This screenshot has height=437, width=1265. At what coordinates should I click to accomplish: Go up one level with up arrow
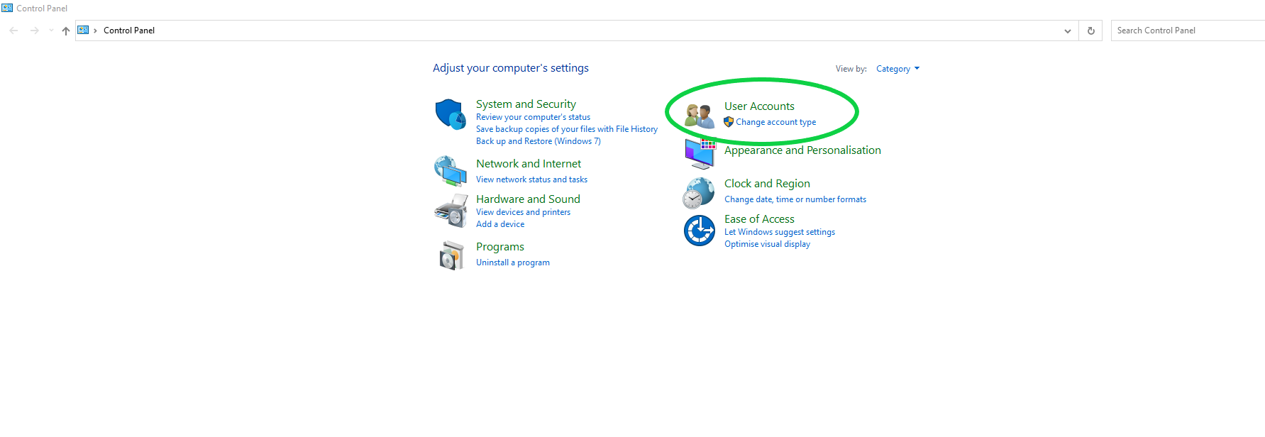66,31
